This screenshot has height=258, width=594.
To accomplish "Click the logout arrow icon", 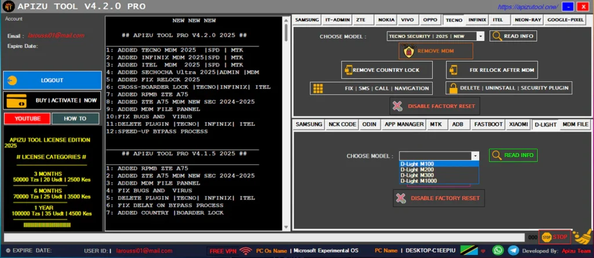I will [x=12, y=81].
